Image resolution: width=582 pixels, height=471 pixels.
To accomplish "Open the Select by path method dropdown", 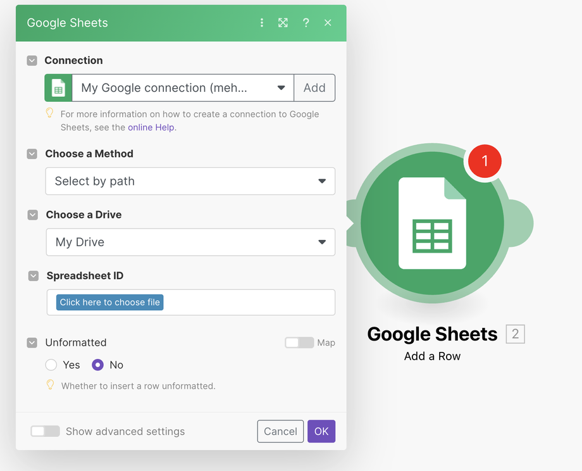I will (x=190, y=181).
